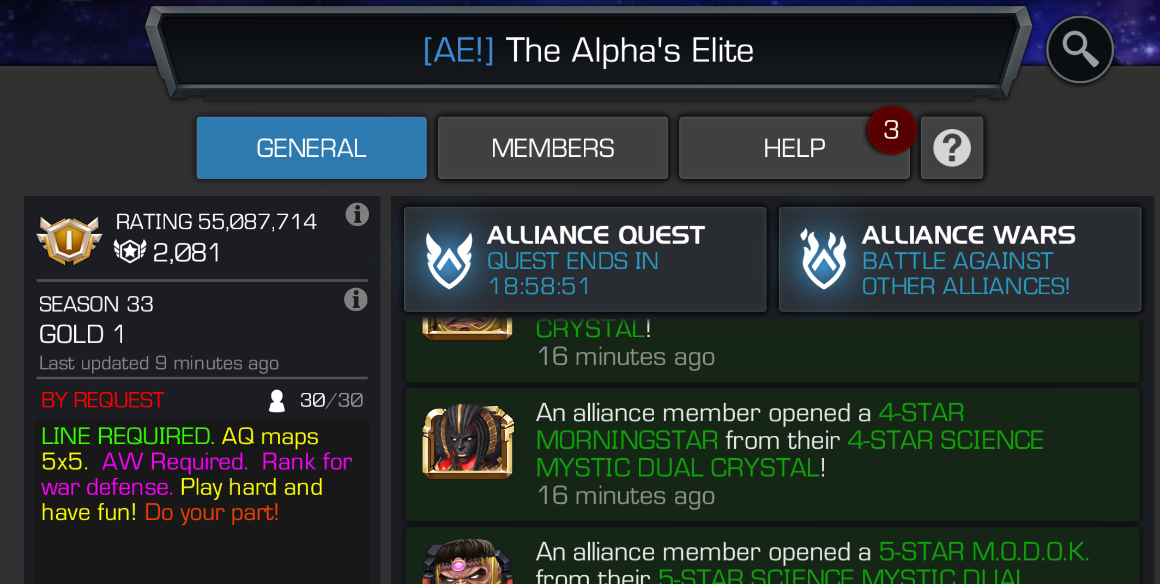Click the red 3 notification badge
The width and height of the screenshot is (1160, 584).
(891, 130)
